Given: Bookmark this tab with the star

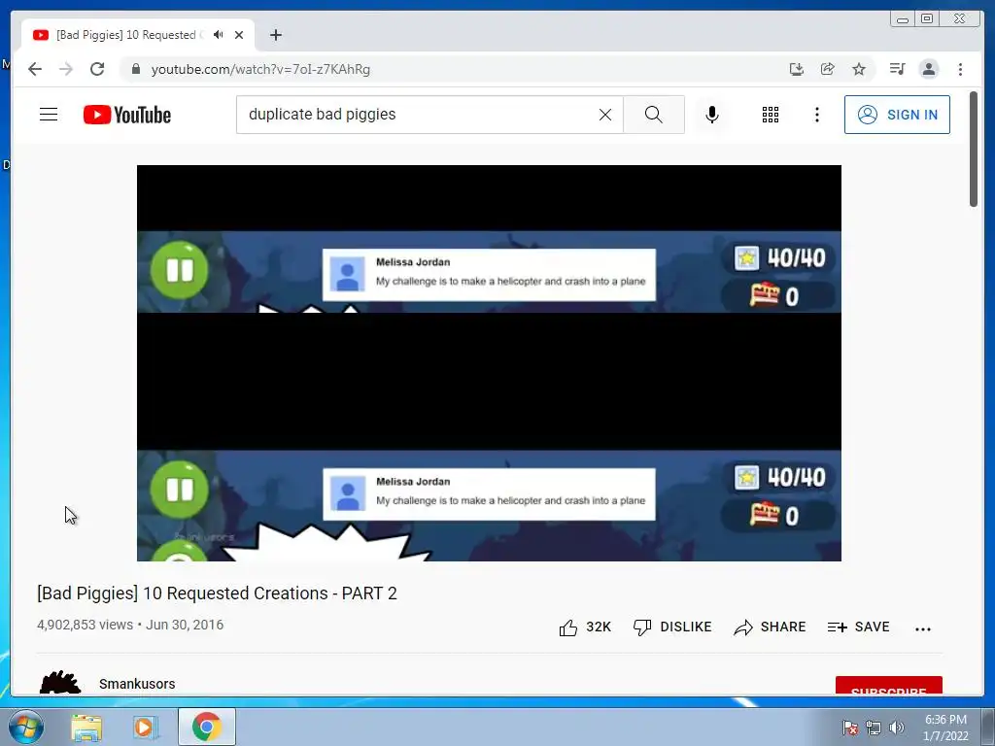Looking at the screenshot, I should point(859,69).
